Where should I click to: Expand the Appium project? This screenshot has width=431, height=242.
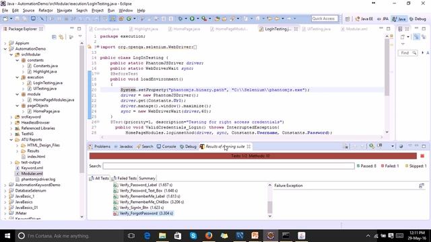coord(5,43)
